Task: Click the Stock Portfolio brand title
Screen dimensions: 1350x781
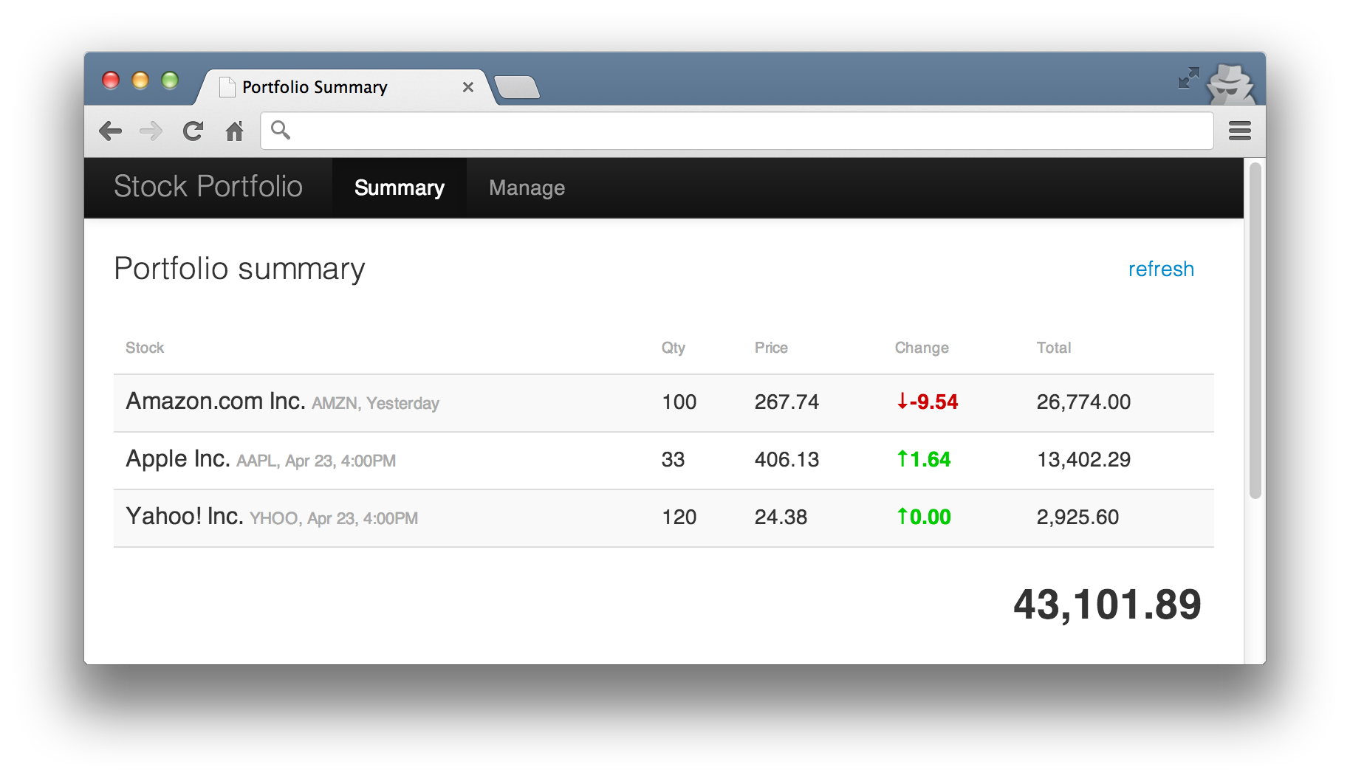Action: coord(208,187)
